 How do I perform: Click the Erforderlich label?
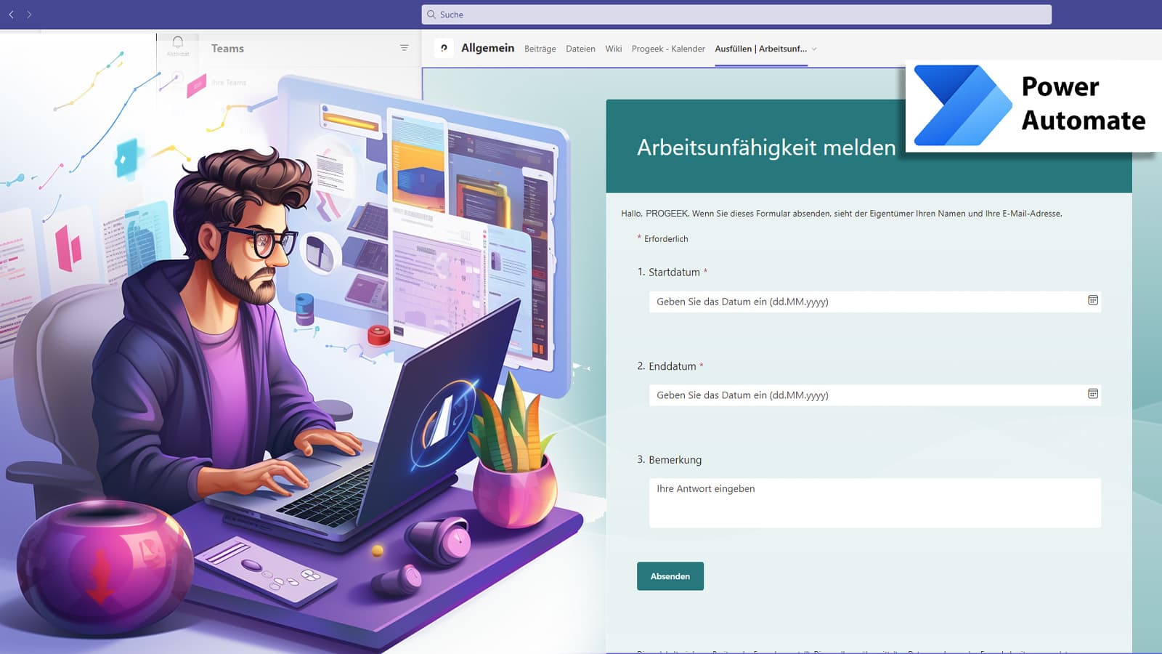point(666,238)
